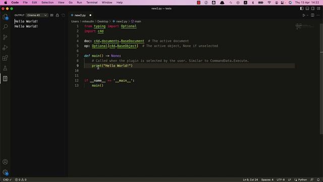The width and height of the screenshot is (323, 182).
Task: Open the View menu
Action: point(61,3)
